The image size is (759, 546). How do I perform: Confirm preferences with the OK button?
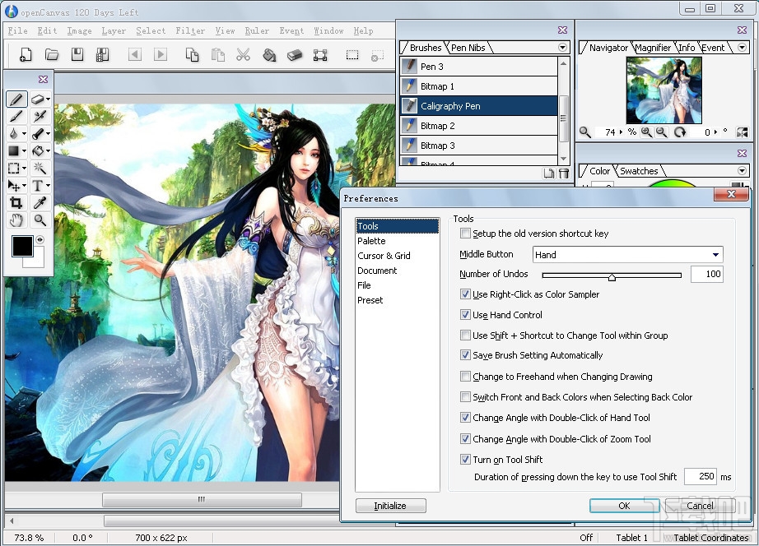(623, 506)
